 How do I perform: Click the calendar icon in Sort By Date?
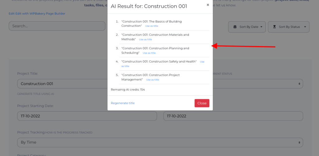[235, 27]
